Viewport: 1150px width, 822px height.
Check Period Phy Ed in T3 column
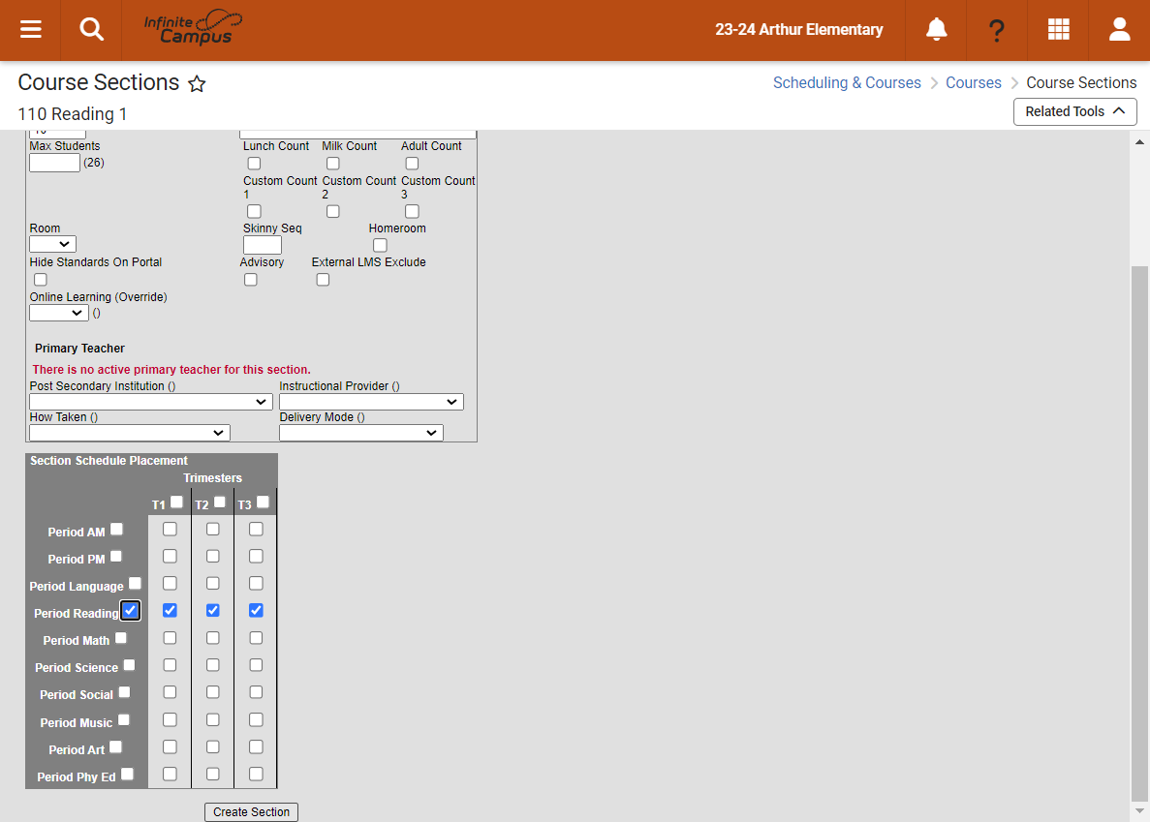coord(256,774)
